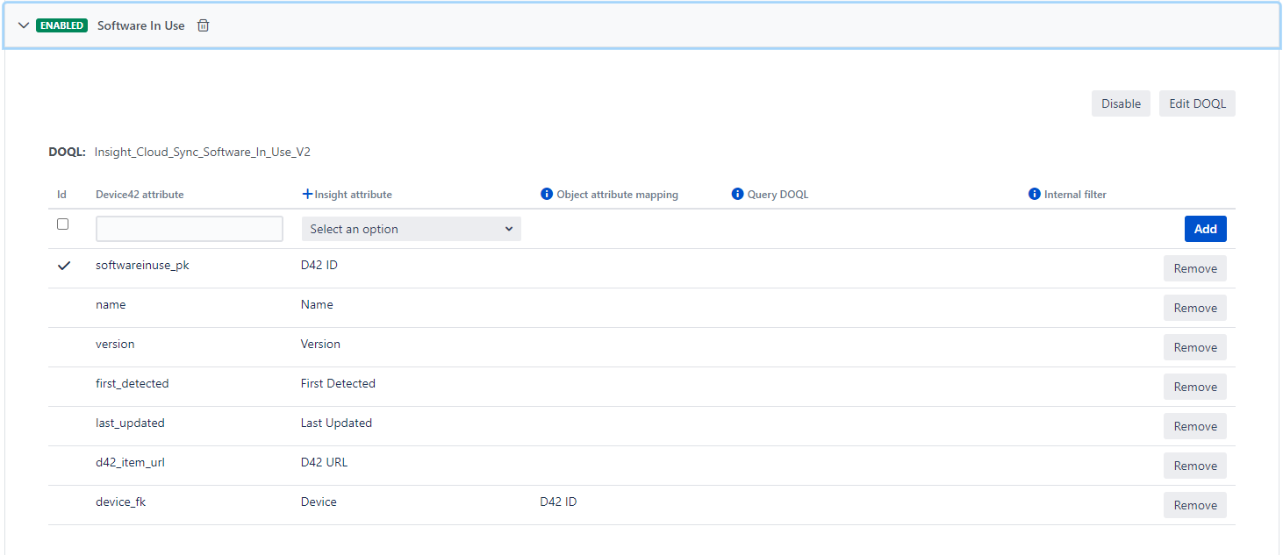Viewport: 1283px width, 555px height.
Task: Open the Select an option dropdown
Action: click(x=411, y=229)
